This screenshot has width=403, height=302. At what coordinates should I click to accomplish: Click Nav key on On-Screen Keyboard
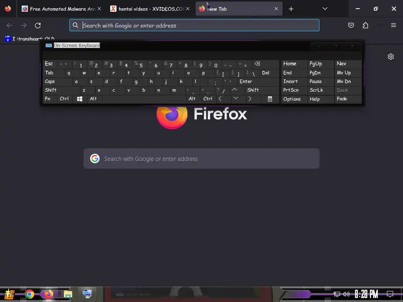pyautogui.click(x=348, y=64)
